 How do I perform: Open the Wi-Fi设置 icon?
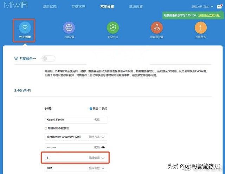point(25,28)
